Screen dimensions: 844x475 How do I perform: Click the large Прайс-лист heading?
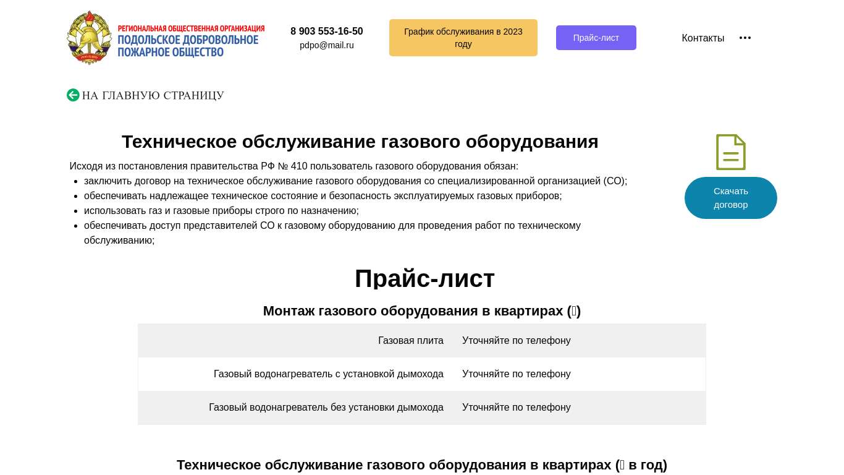pos(424,278)
